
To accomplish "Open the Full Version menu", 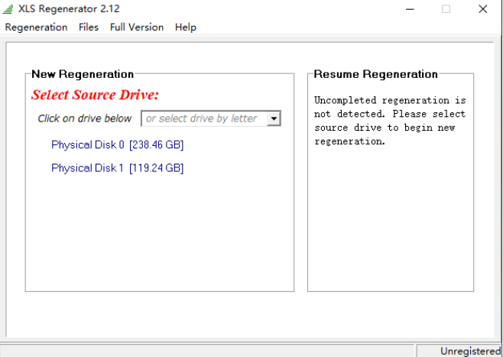I will coord(137,27).
